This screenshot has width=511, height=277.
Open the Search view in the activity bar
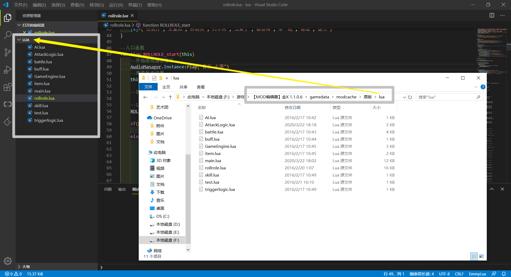pos(7,35)
